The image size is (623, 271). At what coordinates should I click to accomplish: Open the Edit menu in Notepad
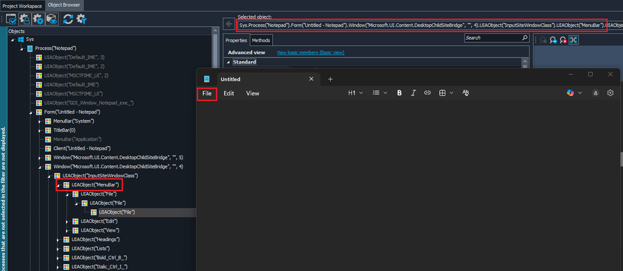click(228, 93)
